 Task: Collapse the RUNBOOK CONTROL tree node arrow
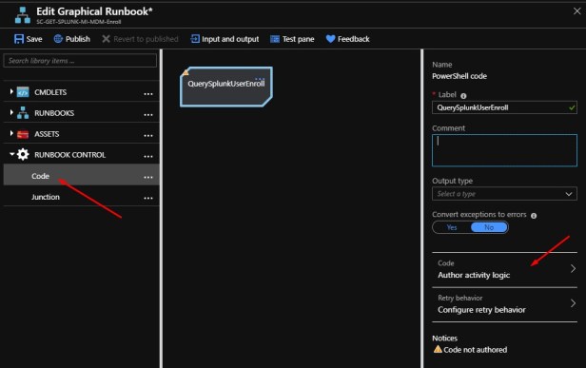pos(12,153)
